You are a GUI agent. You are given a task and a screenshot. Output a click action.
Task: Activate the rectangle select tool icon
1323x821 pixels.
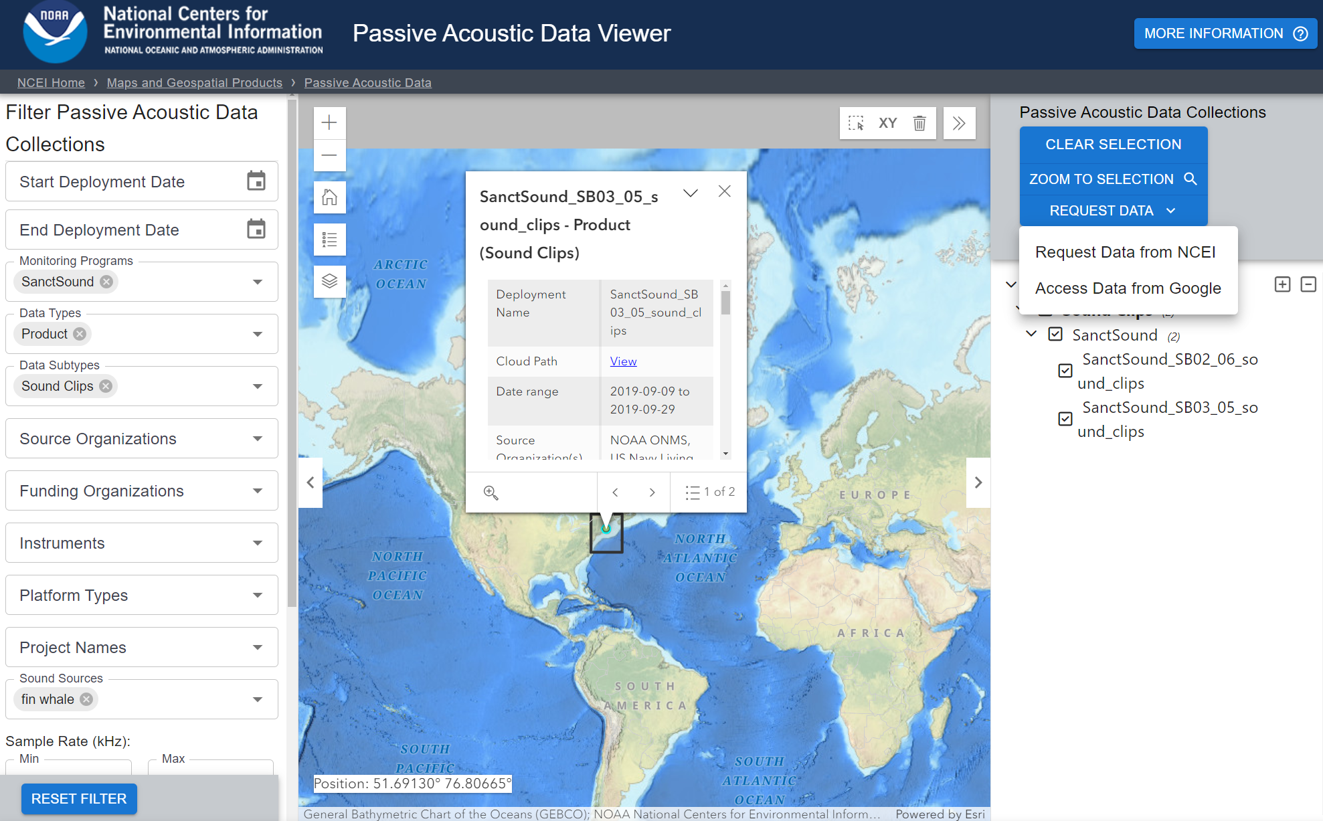(x=856, y=123)
